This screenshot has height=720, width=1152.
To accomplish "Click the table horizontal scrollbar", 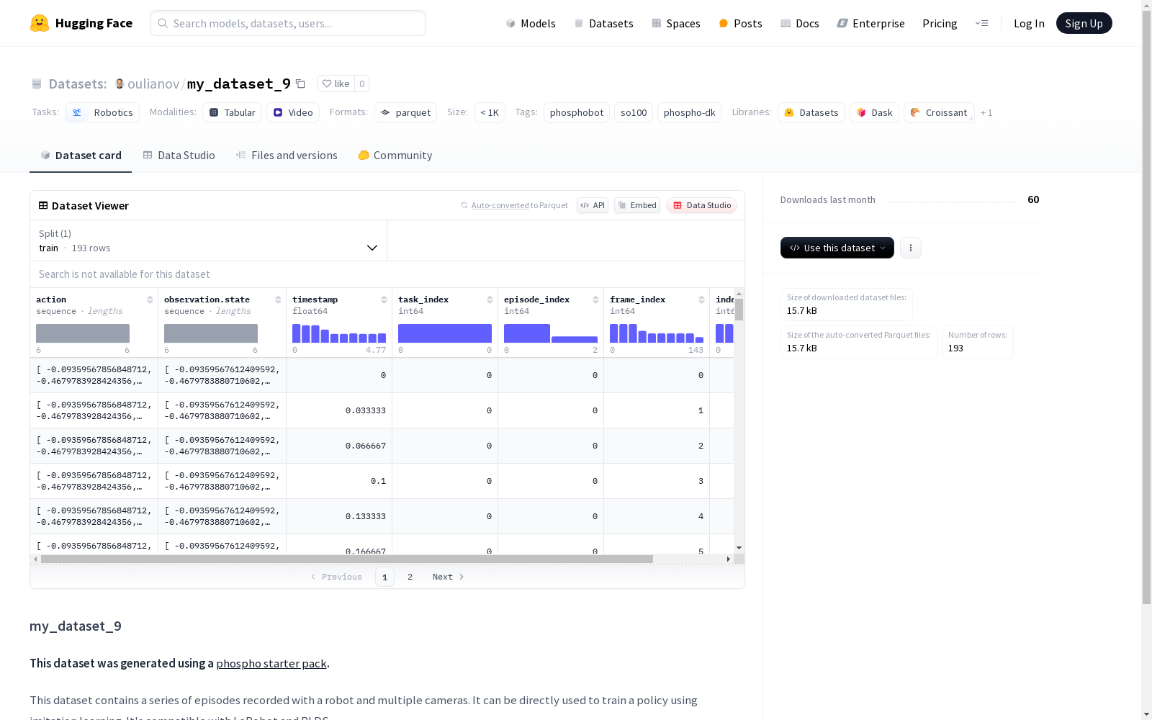I will click(347, 559).
